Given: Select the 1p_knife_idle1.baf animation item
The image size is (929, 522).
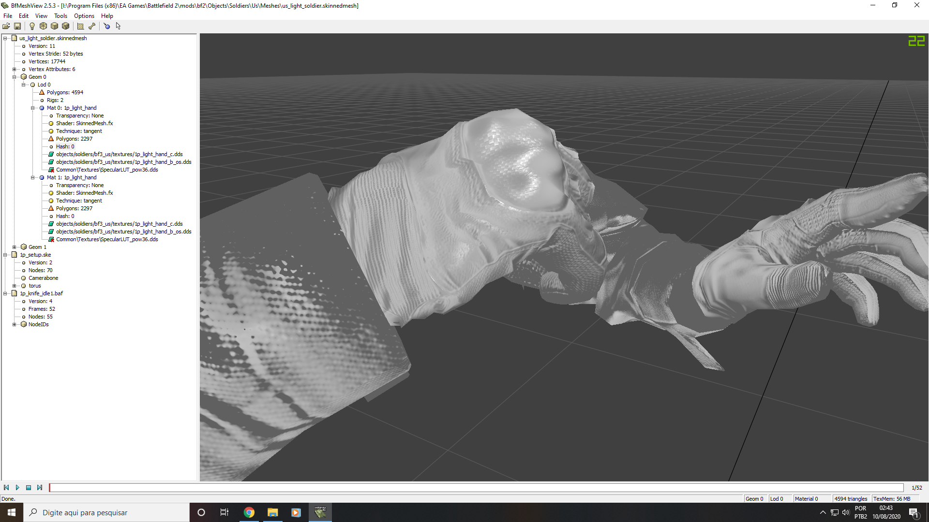Looking at the screenshot, I should point(41,293).
